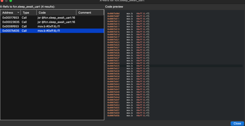Select the highlighted row 0x0007b635
The image size is (245, 126).
(x=52, y=31)
